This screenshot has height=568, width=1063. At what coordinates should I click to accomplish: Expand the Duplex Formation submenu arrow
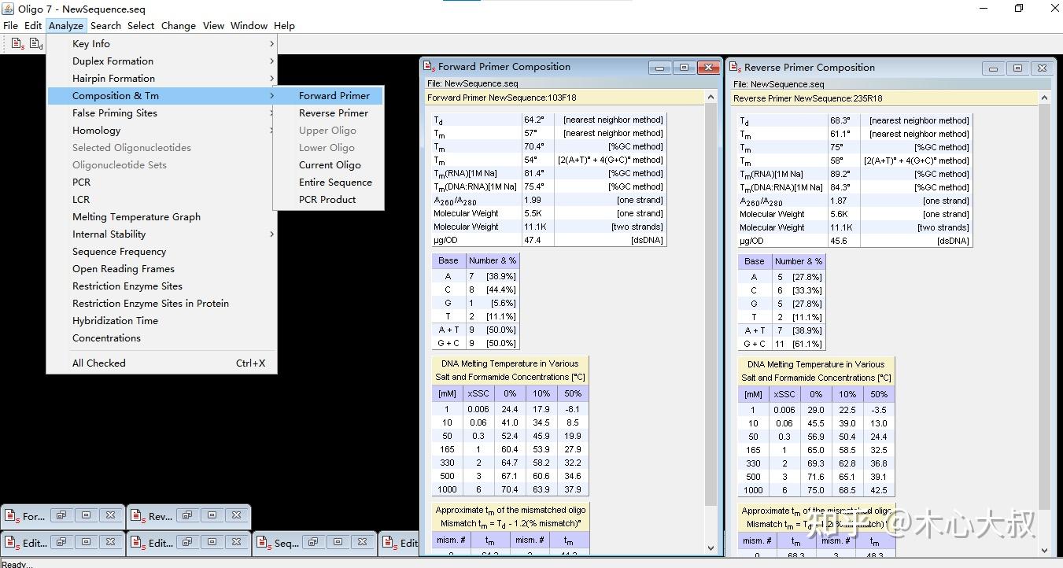271,61
